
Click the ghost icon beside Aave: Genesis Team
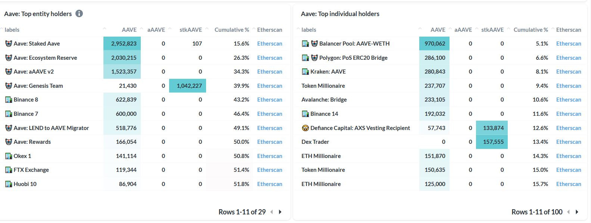tap(9, 86)
